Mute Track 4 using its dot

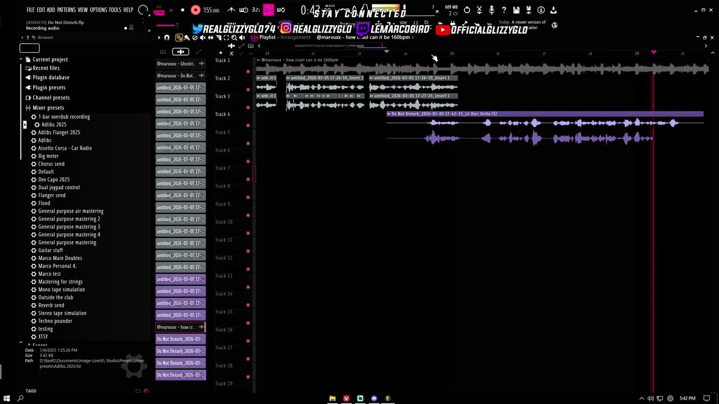coord(248,125)
